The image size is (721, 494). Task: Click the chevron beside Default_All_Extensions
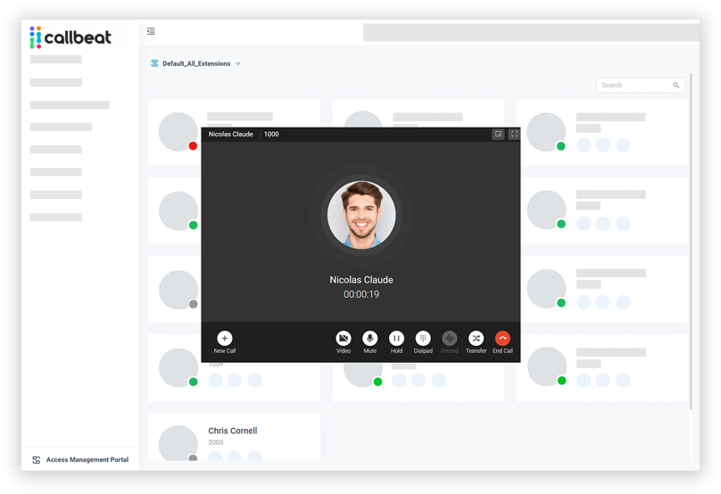pyautogui.click(x=238, y=63)
